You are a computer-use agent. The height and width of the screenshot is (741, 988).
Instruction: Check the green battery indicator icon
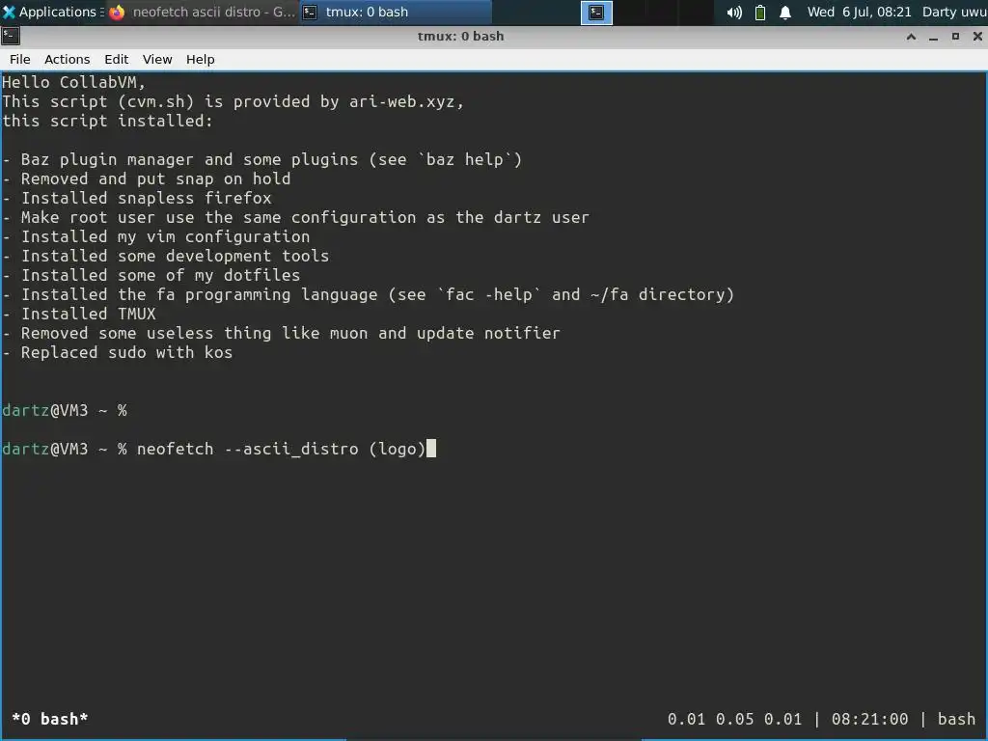760,13
